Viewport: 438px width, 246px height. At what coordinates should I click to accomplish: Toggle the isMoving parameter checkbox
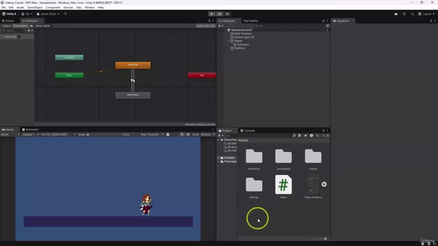click(x=19, y=37)
